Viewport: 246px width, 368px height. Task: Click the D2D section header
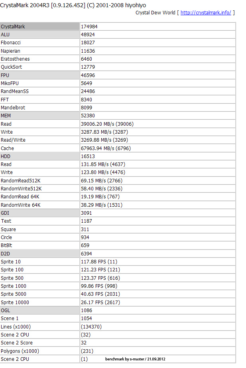pyautogui.click(x=6, y=253)
